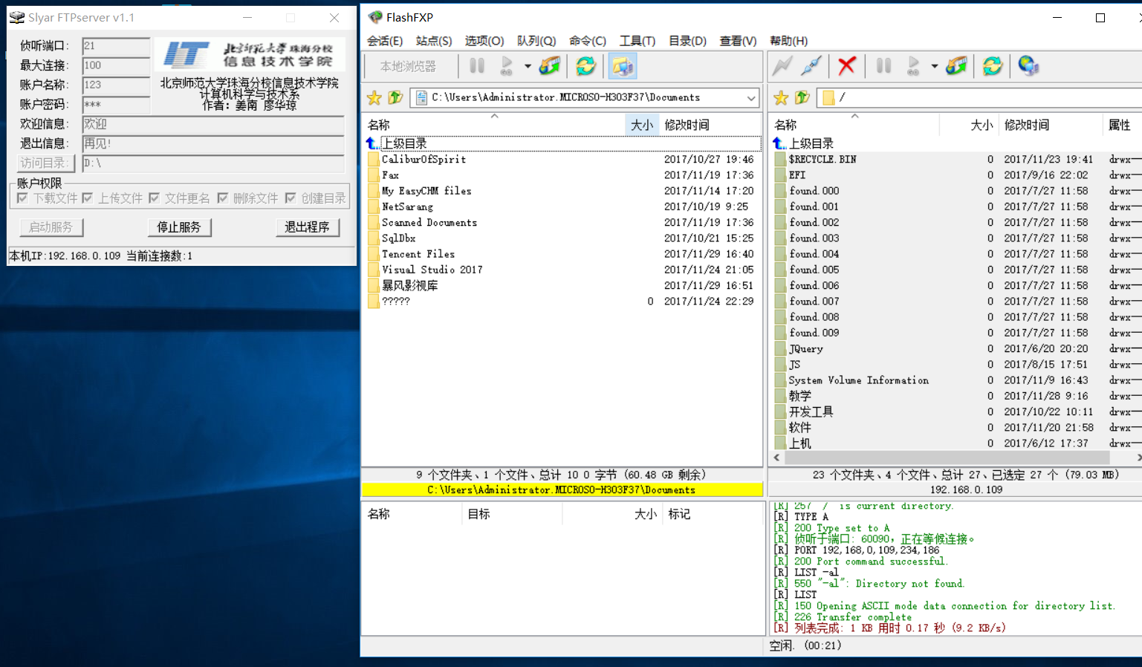Viewport: 1142px width, 667px height.
Task: Click the highlighted folder-computer icon in local toolbar
Action: (x=623, y=66)
